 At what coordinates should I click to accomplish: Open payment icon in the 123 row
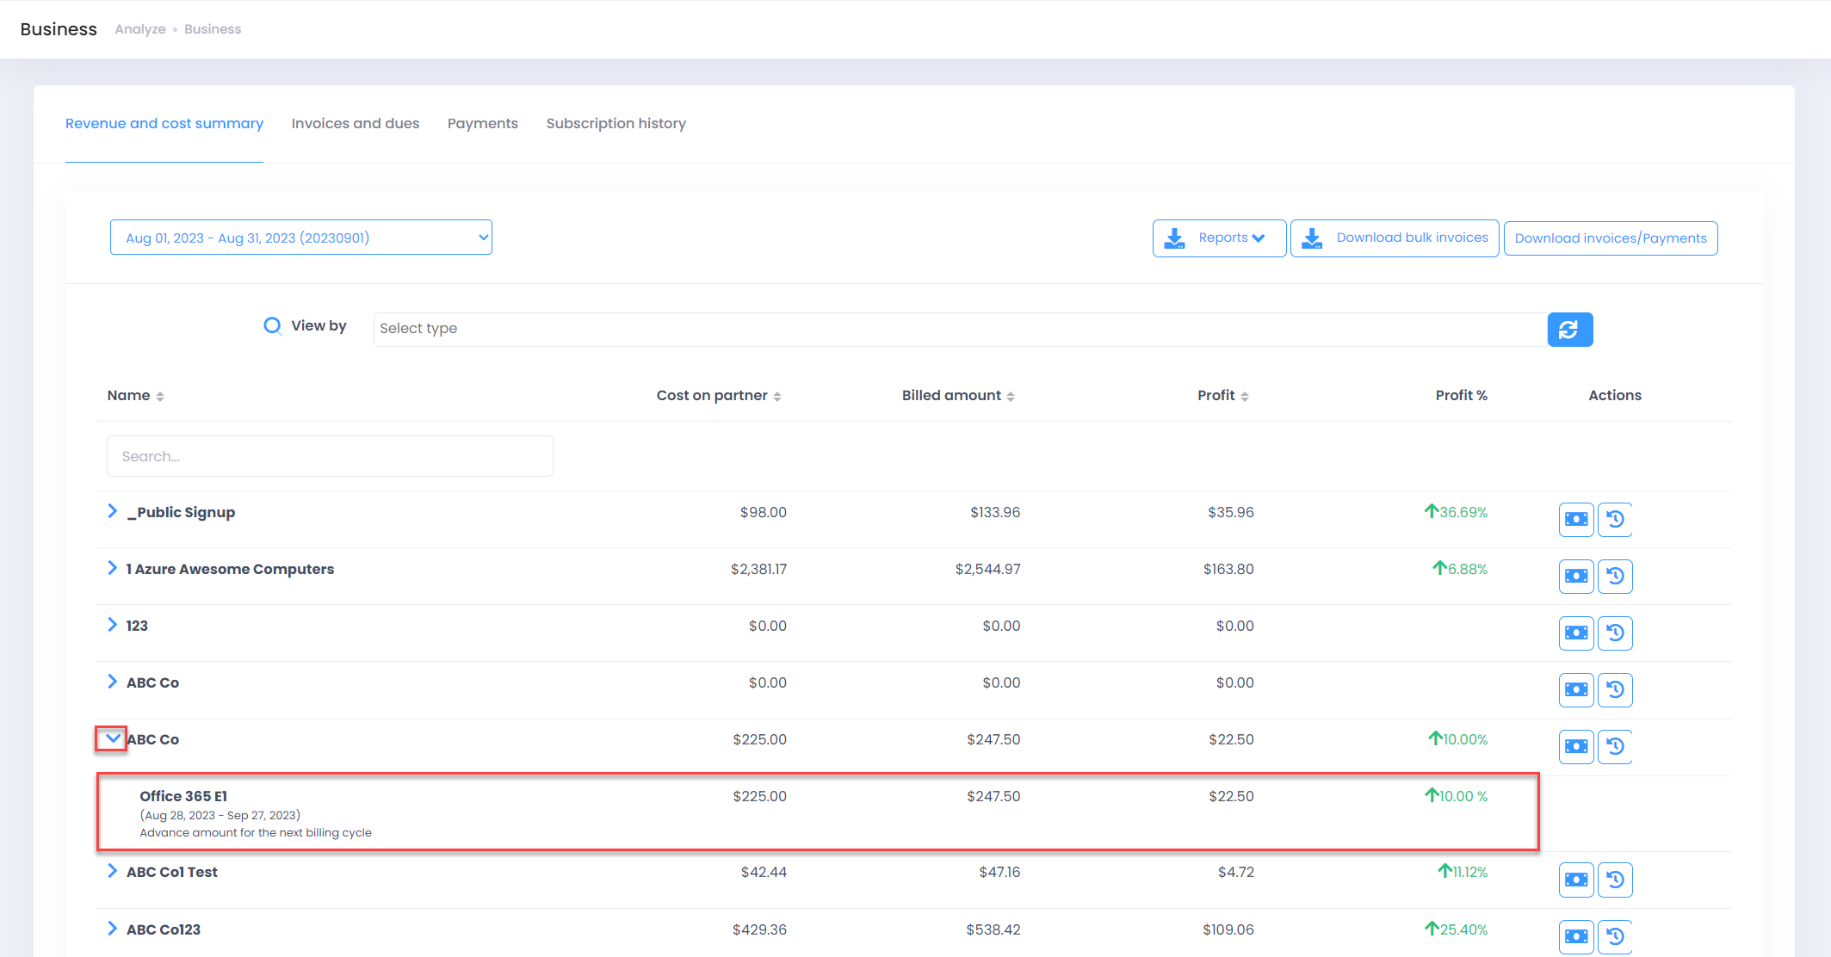[x=1576, y=633]
